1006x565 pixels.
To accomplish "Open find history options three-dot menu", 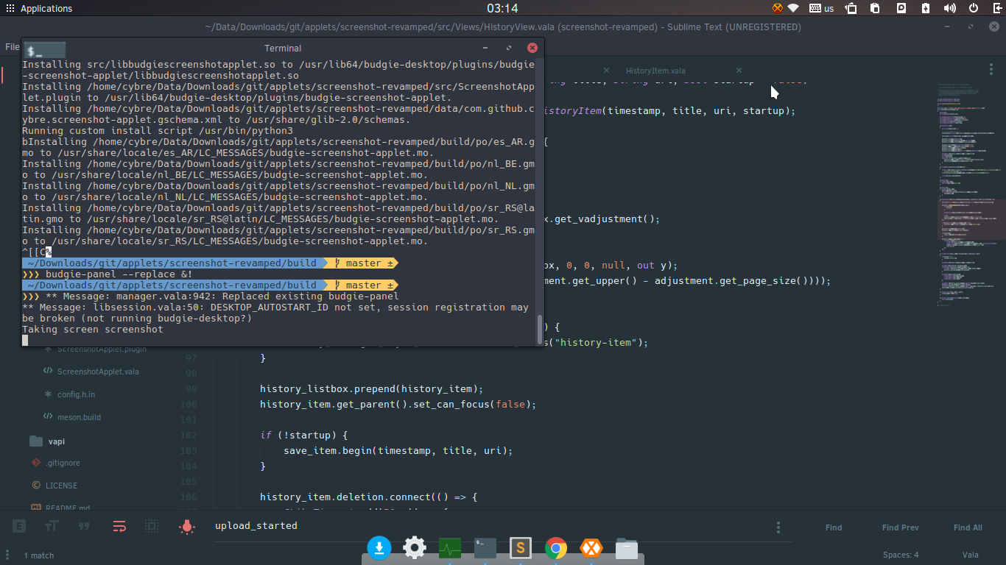I will pyautogui.click(x=778, y=527).
